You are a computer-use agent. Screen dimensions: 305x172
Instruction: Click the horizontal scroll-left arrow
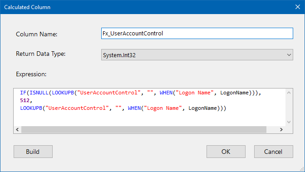click(17, 130)
